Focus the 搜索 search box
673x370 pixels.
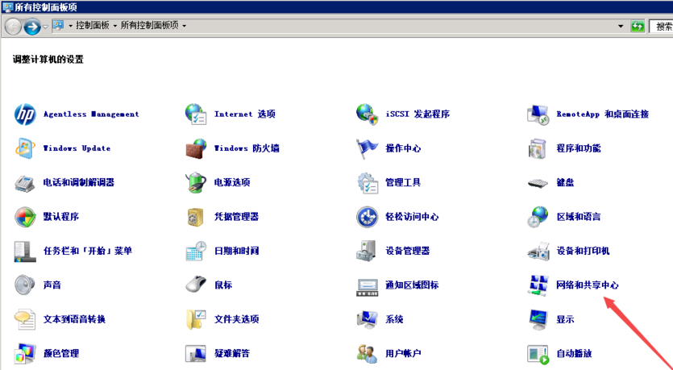661,27
